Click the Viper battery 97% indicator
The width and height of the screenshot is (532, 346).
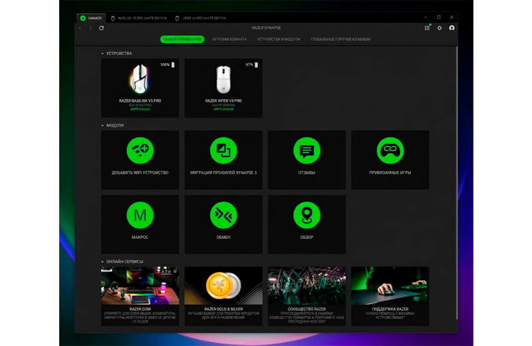252,65
